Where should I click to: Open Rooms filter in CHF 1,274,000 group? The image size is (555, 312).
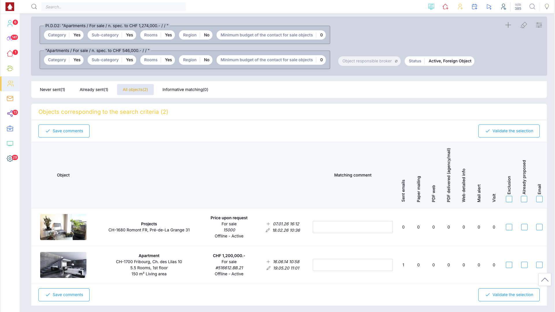[x=158, y=35]
